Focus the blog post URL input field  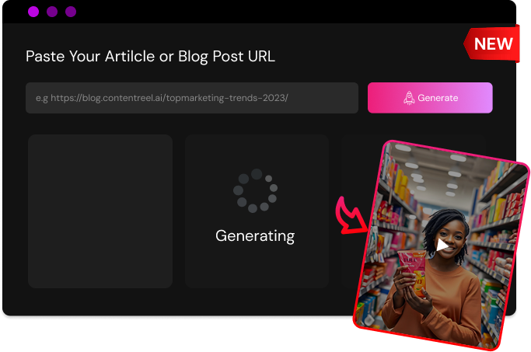click(192, 98)
